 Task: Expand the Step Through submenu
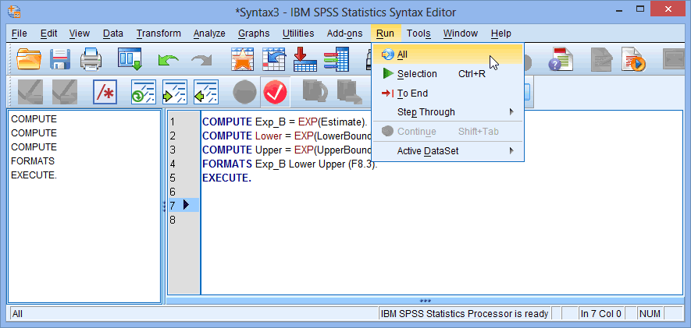tap(447, 112)
